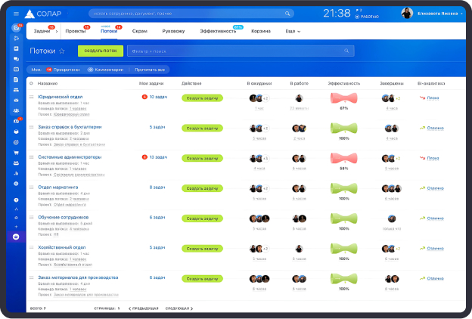Click the red counter badge beside 13 задач

tap(144, 157)
